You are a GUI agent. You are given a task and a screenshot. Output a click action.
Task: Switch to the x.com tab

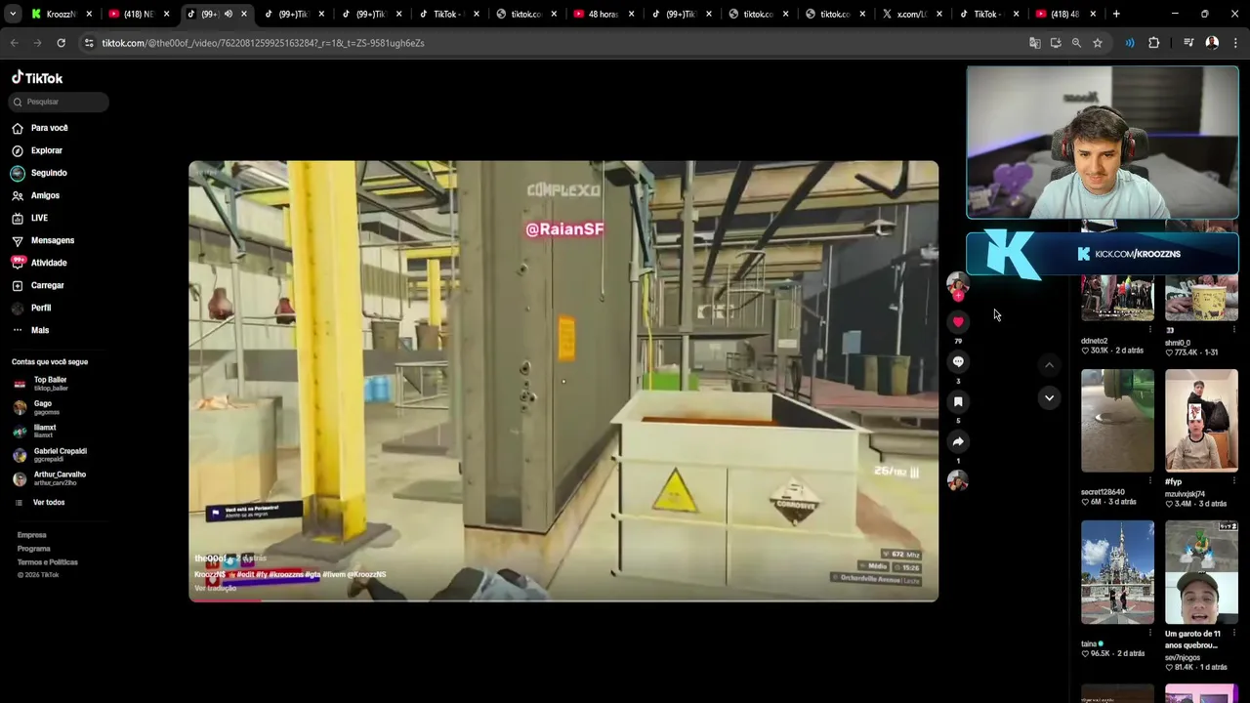[912, 14]
